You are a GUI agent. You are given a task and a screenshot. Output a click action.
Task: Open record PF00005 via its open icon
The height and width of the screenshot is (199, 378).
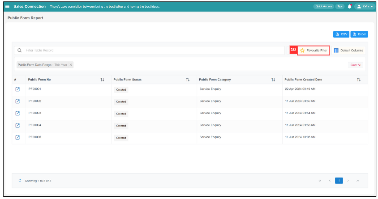[x=17, y=137]
